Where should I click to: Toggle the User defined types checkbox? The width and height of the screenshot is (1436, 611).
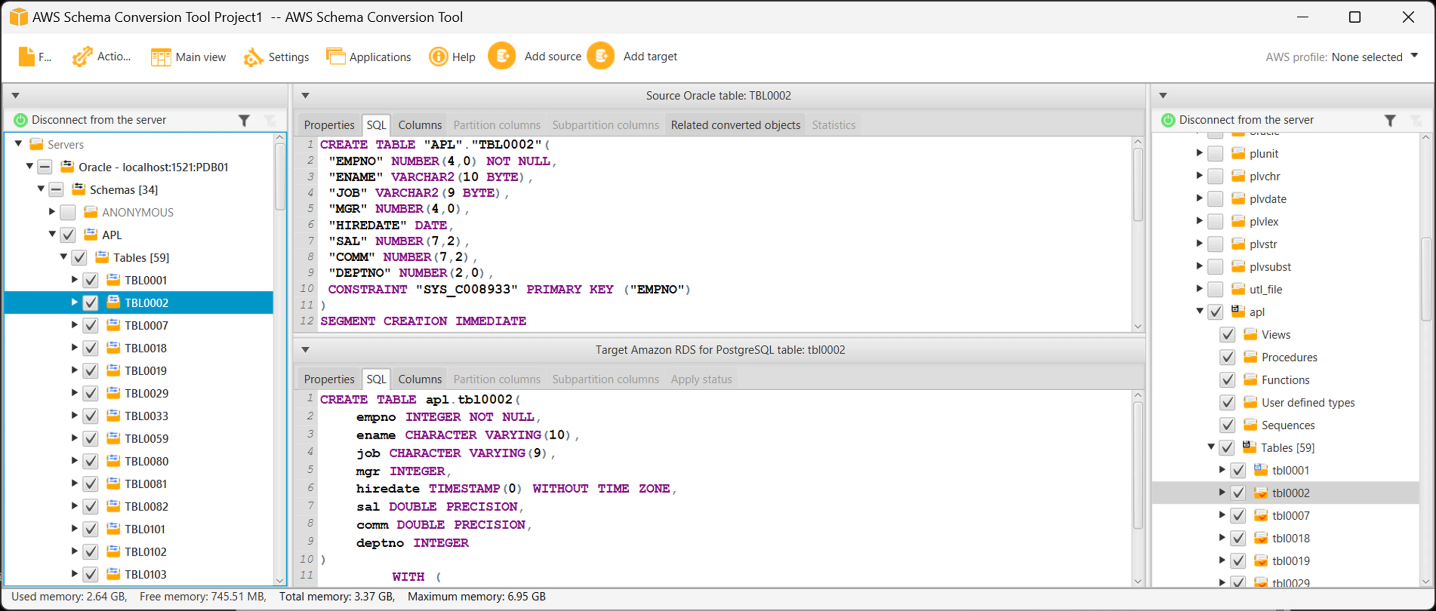[x=1228, y=402]
